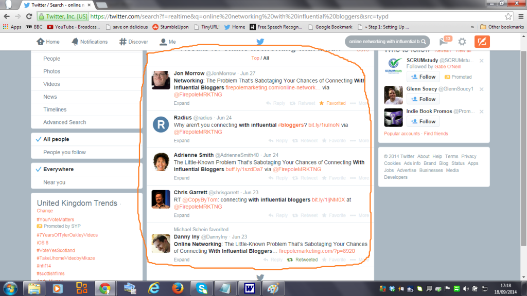Open Firefox from the taskbar
527x296 pixels.
click(x=178, y=289)
